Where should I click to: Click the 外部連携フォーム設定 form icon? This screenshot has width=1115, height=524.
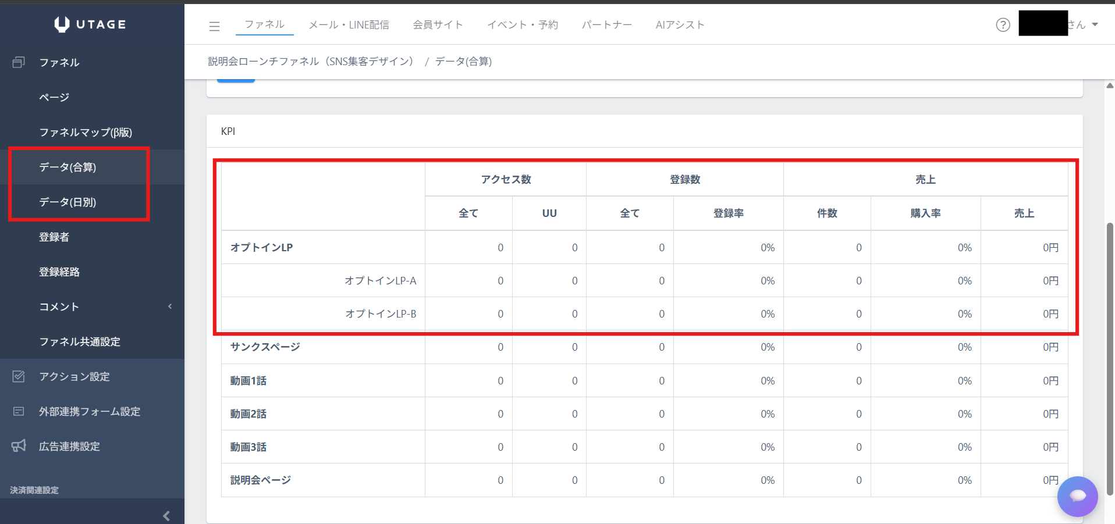[19, 411]
